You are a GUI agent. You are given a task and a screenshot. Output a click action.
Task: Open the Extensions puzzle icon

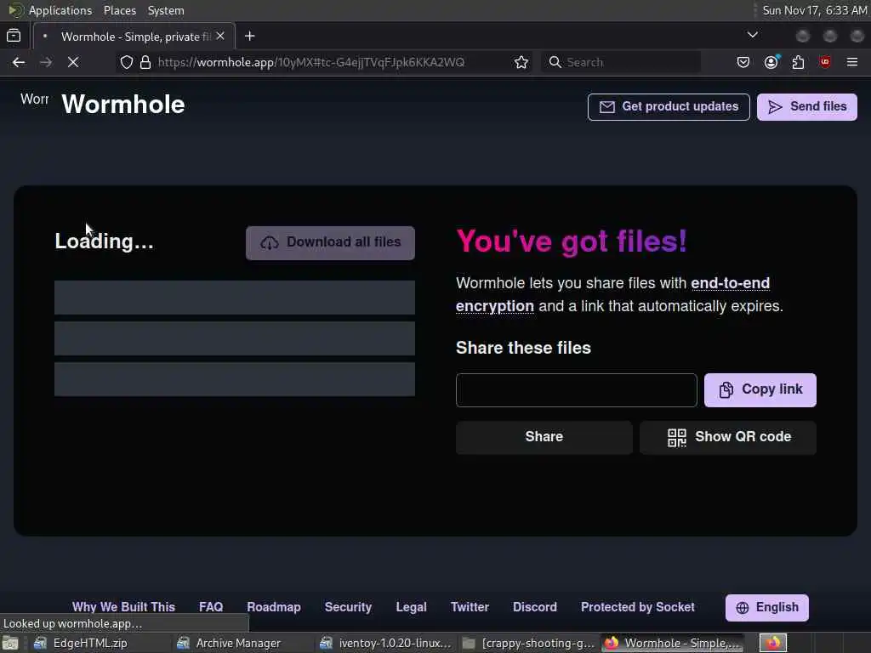[x=798, y=62]
